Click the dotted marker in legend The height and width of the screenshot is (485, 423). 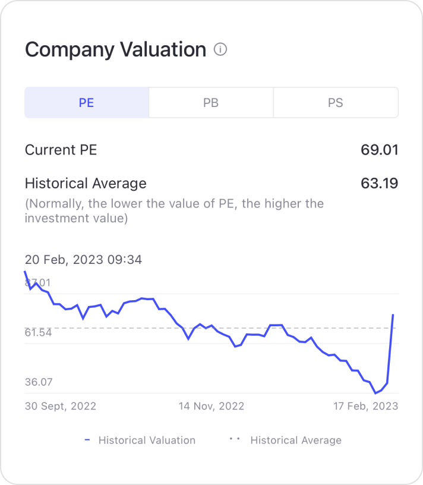click(x=235, y=440)
